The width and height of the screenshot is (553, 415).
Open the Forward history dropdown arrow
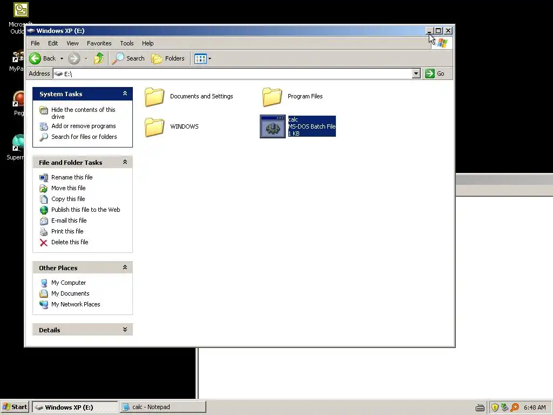(86, 58)
